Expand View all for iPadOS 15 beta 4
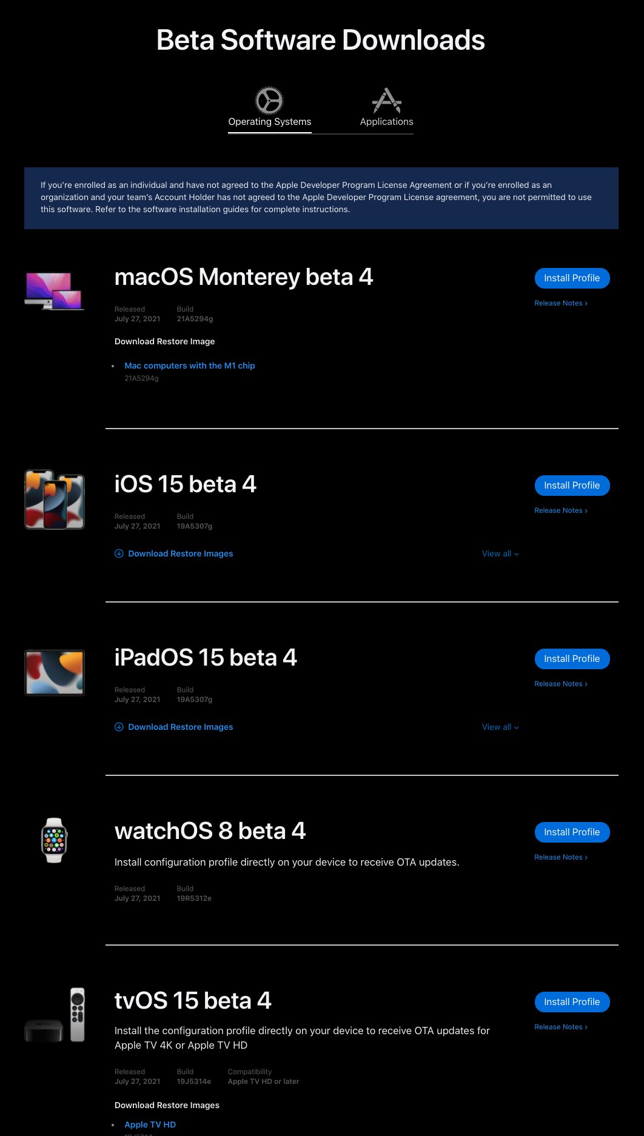 500,727
